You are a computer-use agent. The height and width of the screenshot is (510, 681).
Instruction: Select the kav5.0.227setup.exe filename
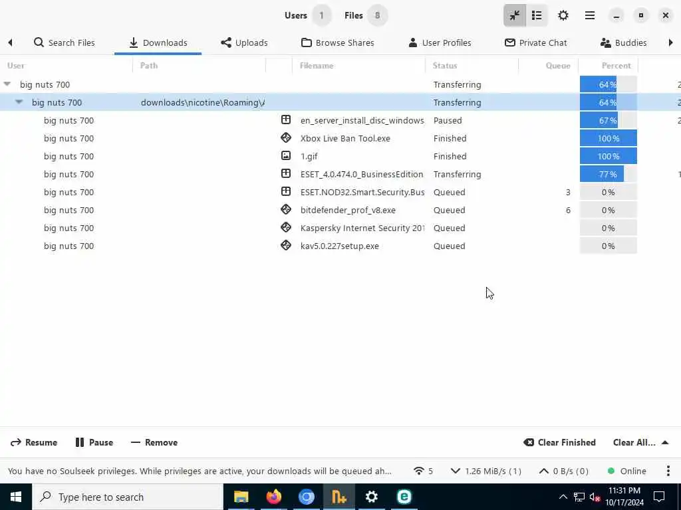point(340,246)
